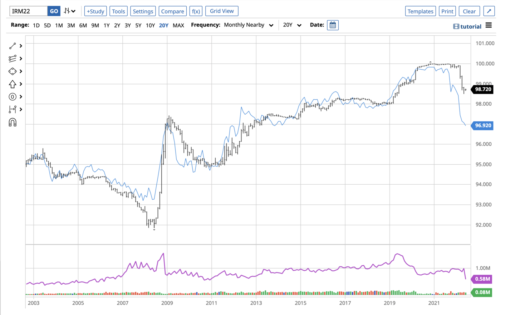Image resolution: width=515 pixels, height=315 pixels.
Task: Switch to Grid View
Action: coord(222,11)
